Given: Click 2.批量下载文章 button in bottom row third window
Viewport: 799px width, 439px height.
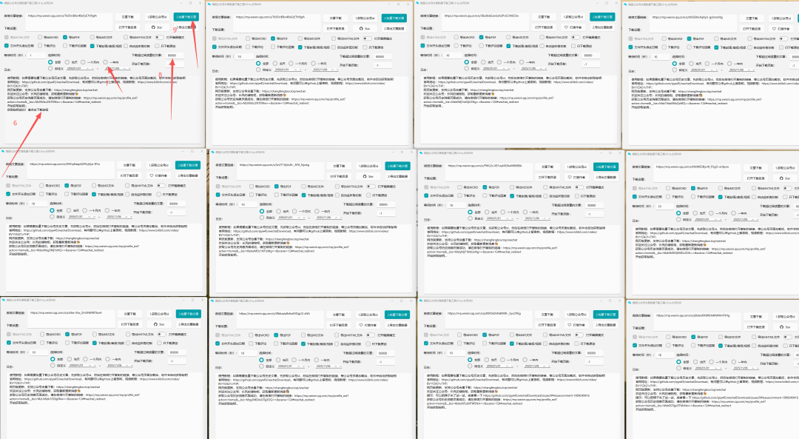Looking at the screenshot, I should coord(605,315).
